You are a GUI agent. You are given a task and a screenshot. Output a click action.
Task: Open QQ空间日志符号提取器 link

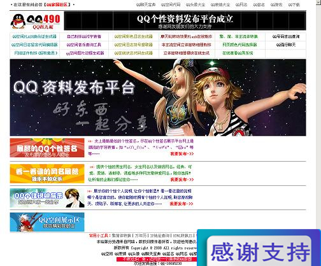tap(134, 45)
